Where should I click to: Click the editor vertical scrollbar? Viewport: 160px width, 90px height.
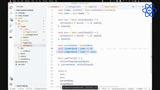[x=151, y=48]
